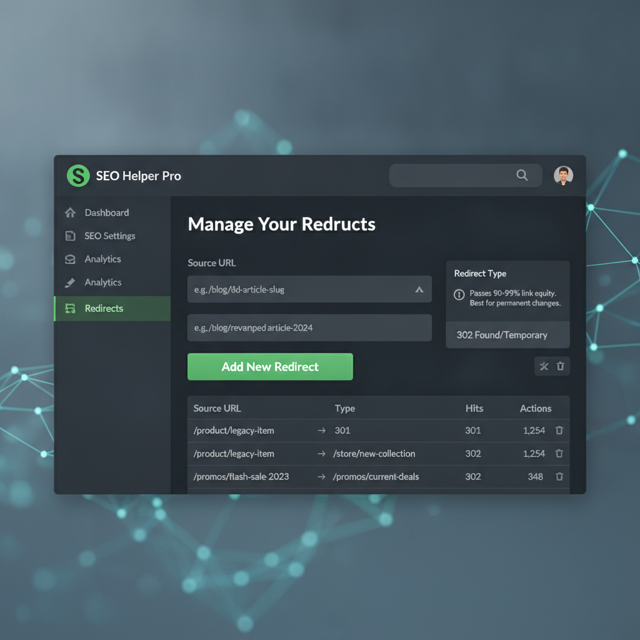
Task: Click the revamped article target URL field
Action: tap(309, 327)
